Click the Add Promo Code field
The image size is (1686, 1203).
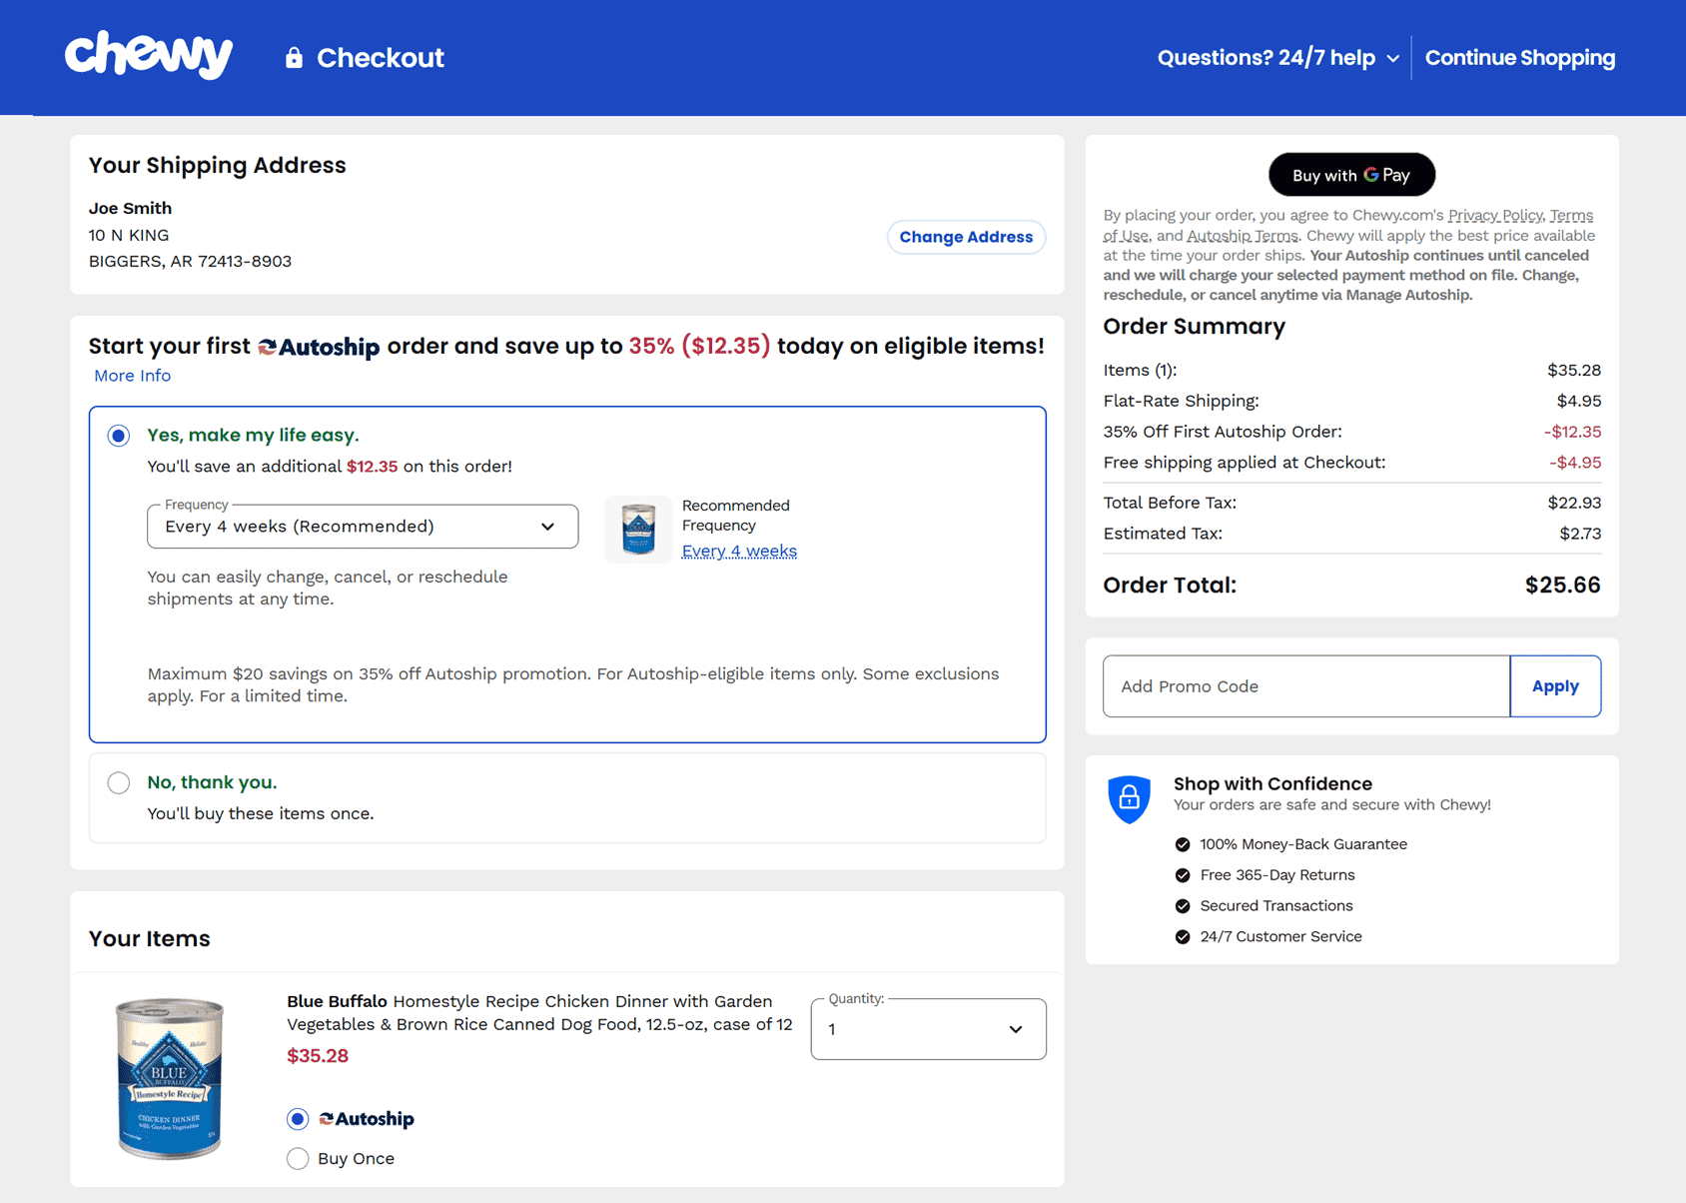(1306, 686)
